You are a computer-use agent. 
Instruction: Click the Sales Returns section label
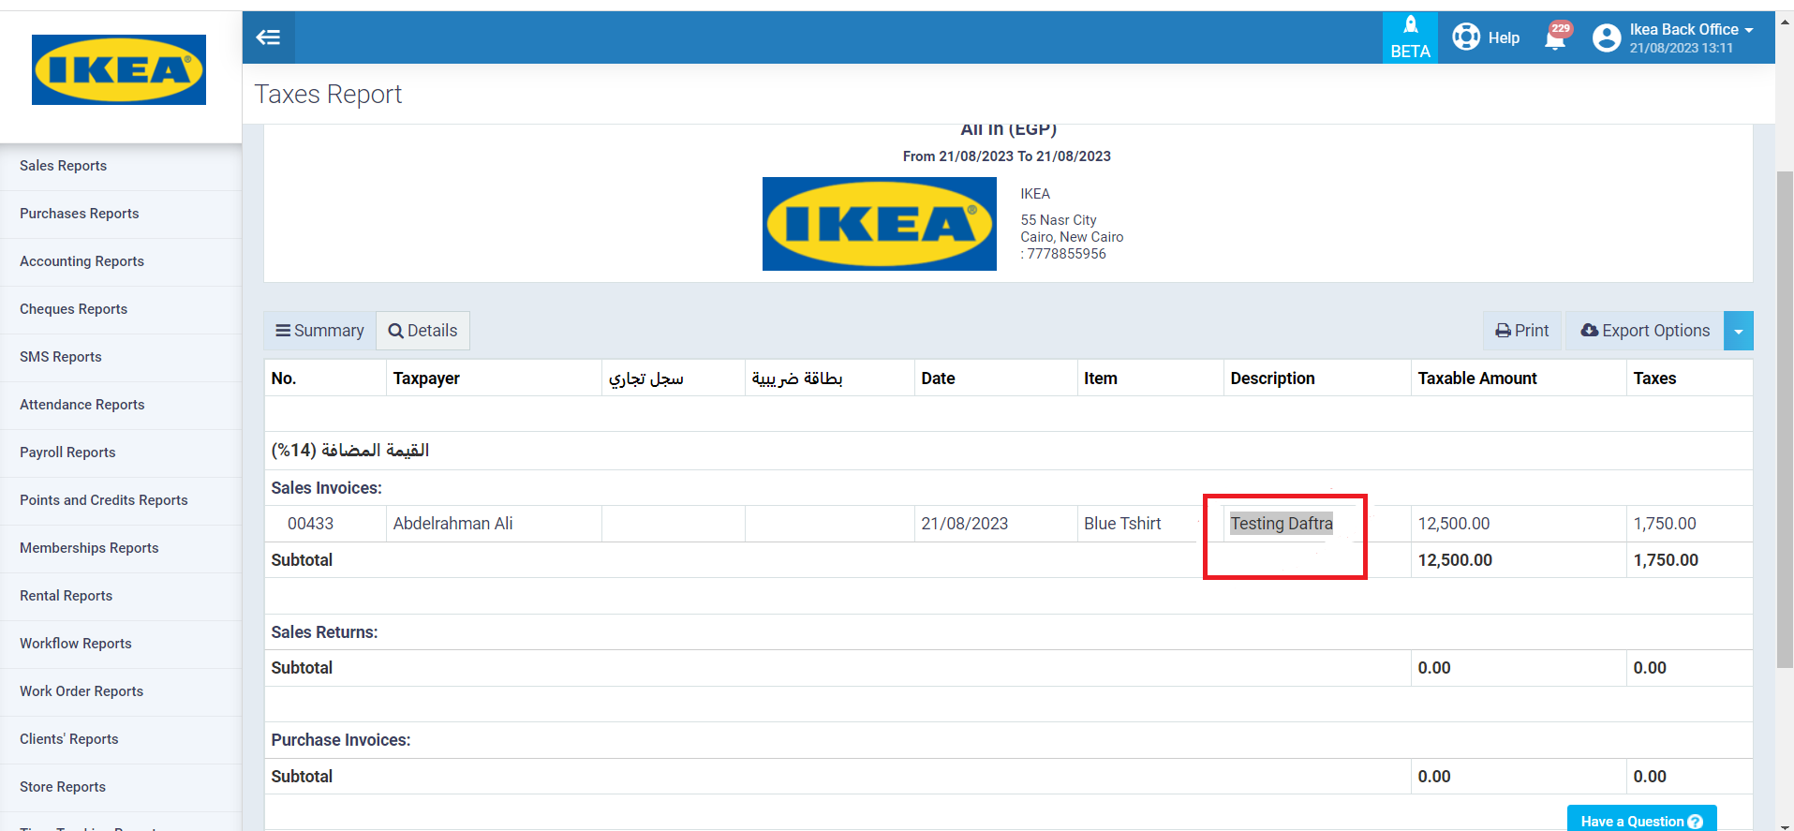(x=324, y=632)
